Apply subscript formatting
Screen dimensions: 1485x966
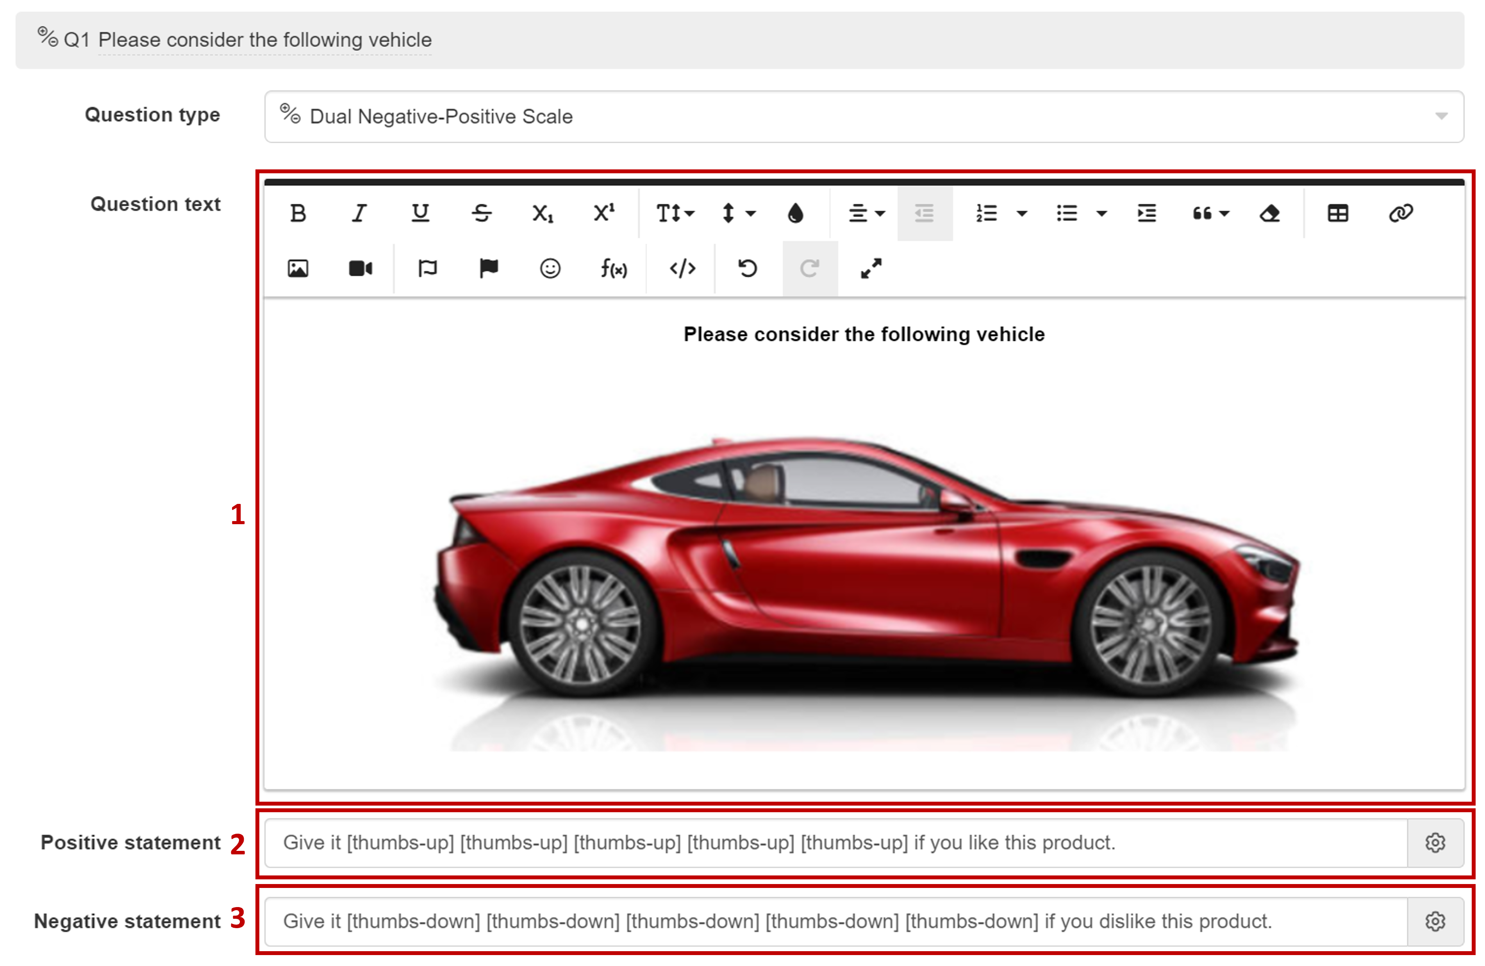[542, 214]
